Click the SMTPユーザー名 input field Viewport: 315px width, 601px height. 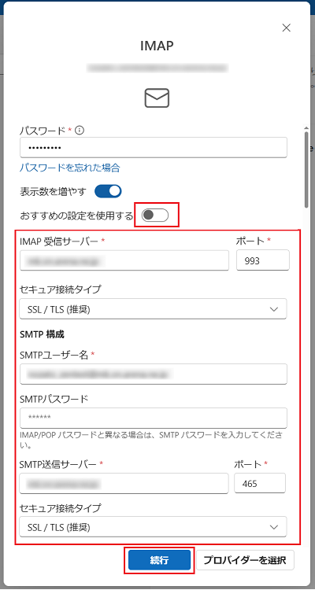point(153,374)
